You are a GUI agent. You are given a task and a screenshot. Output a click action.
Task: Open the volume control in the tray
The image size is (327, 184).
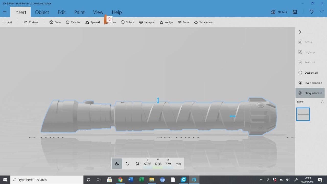pos(288,180)
